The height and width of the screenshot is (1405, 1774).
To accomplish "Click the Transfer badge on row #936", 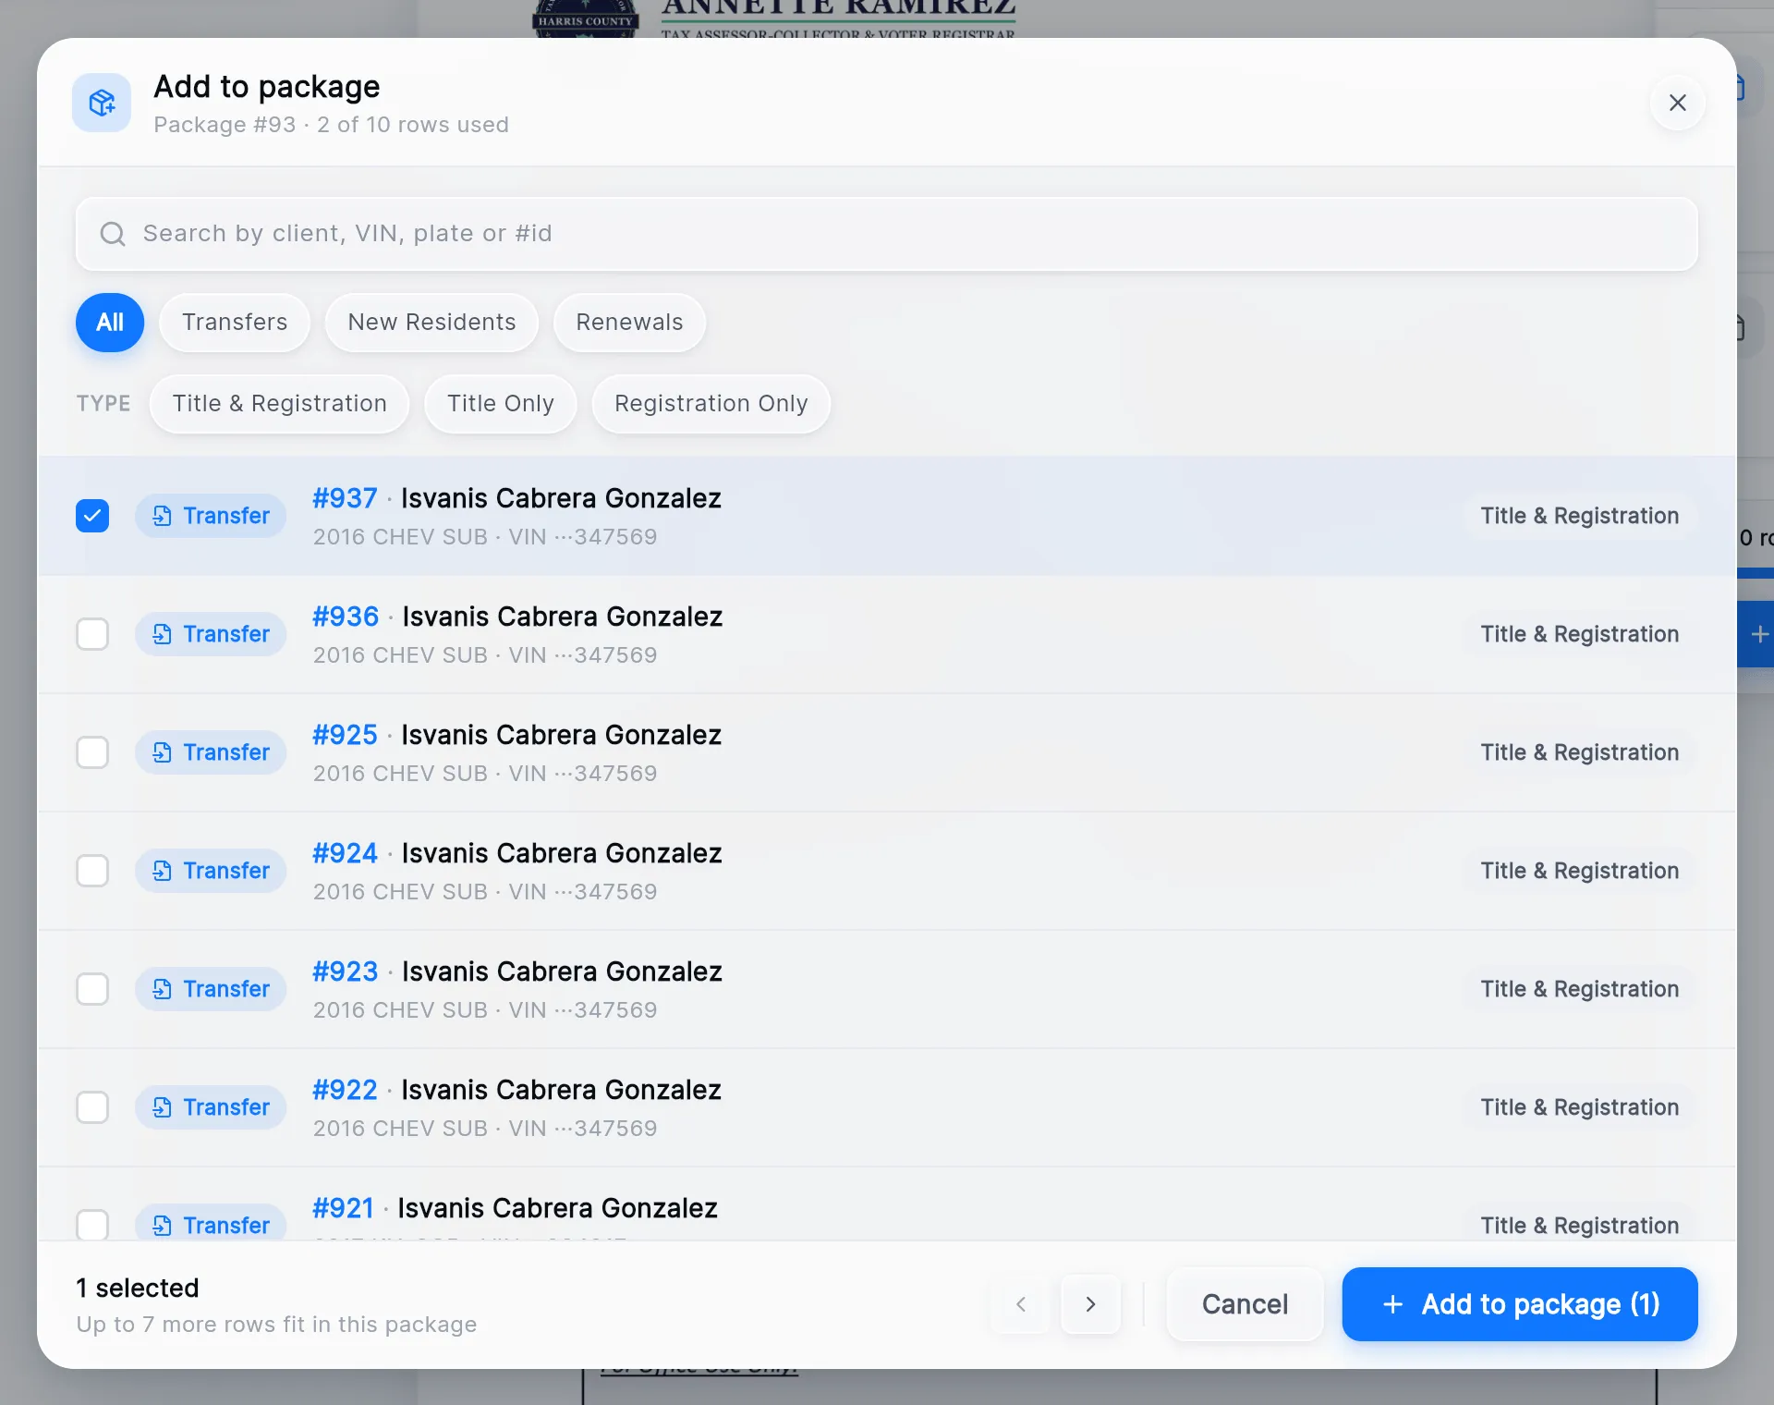I will (x=211, y=634).
